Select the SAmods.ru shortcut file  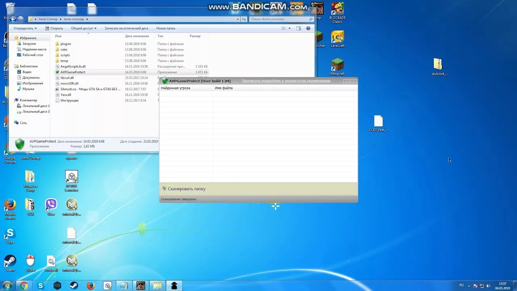coord(90,89)
